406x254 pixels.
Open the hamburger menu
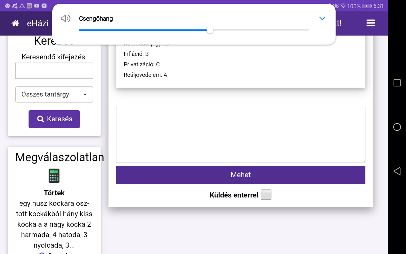tap(370, 23)
